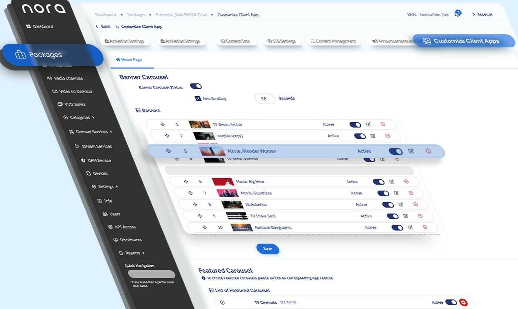Expand the Account menu

click(x=482, y=14)
